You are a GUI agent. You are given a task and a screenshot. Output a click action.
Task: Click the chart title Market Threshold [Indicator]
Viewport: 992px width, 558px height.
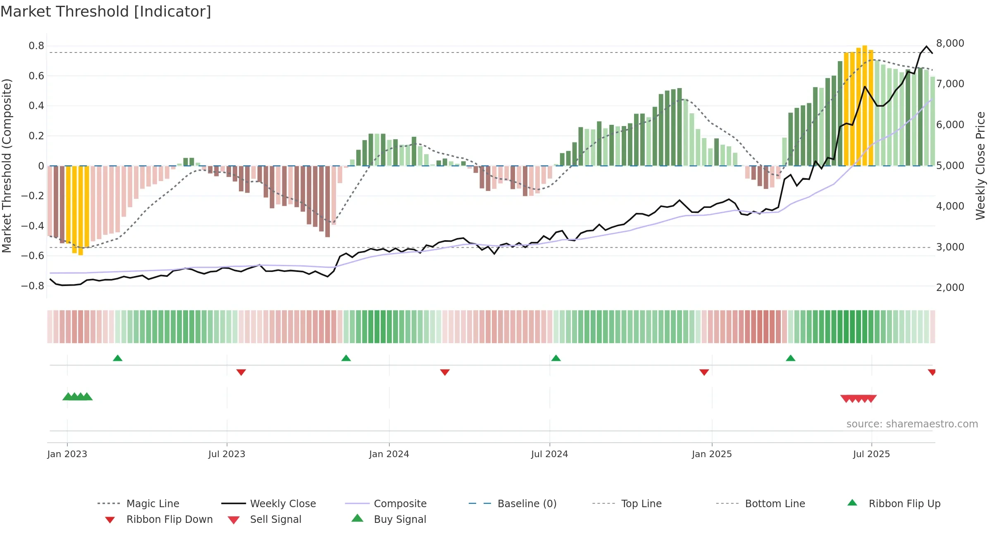click(106, 12)
